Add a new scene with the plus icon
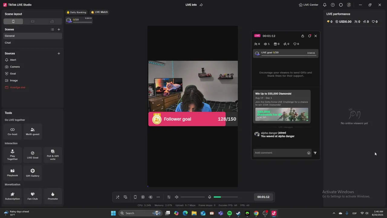387x218 pixels. [59, 29]
